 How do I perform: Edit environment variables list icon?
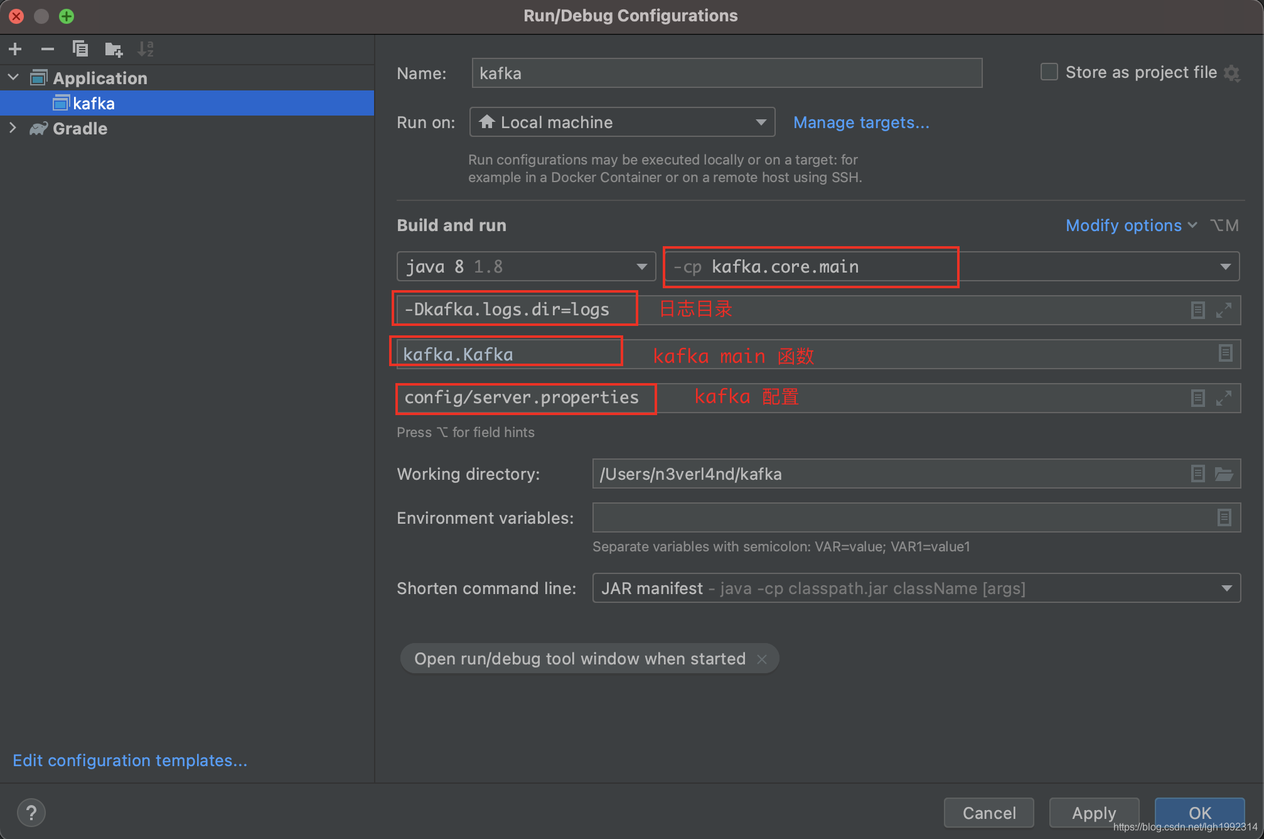point(1224,517)
